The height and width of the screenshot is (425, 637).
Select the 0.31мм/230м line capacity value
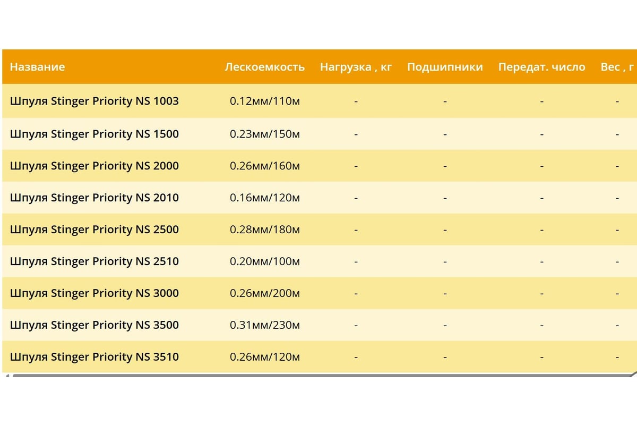click(264, 325)
